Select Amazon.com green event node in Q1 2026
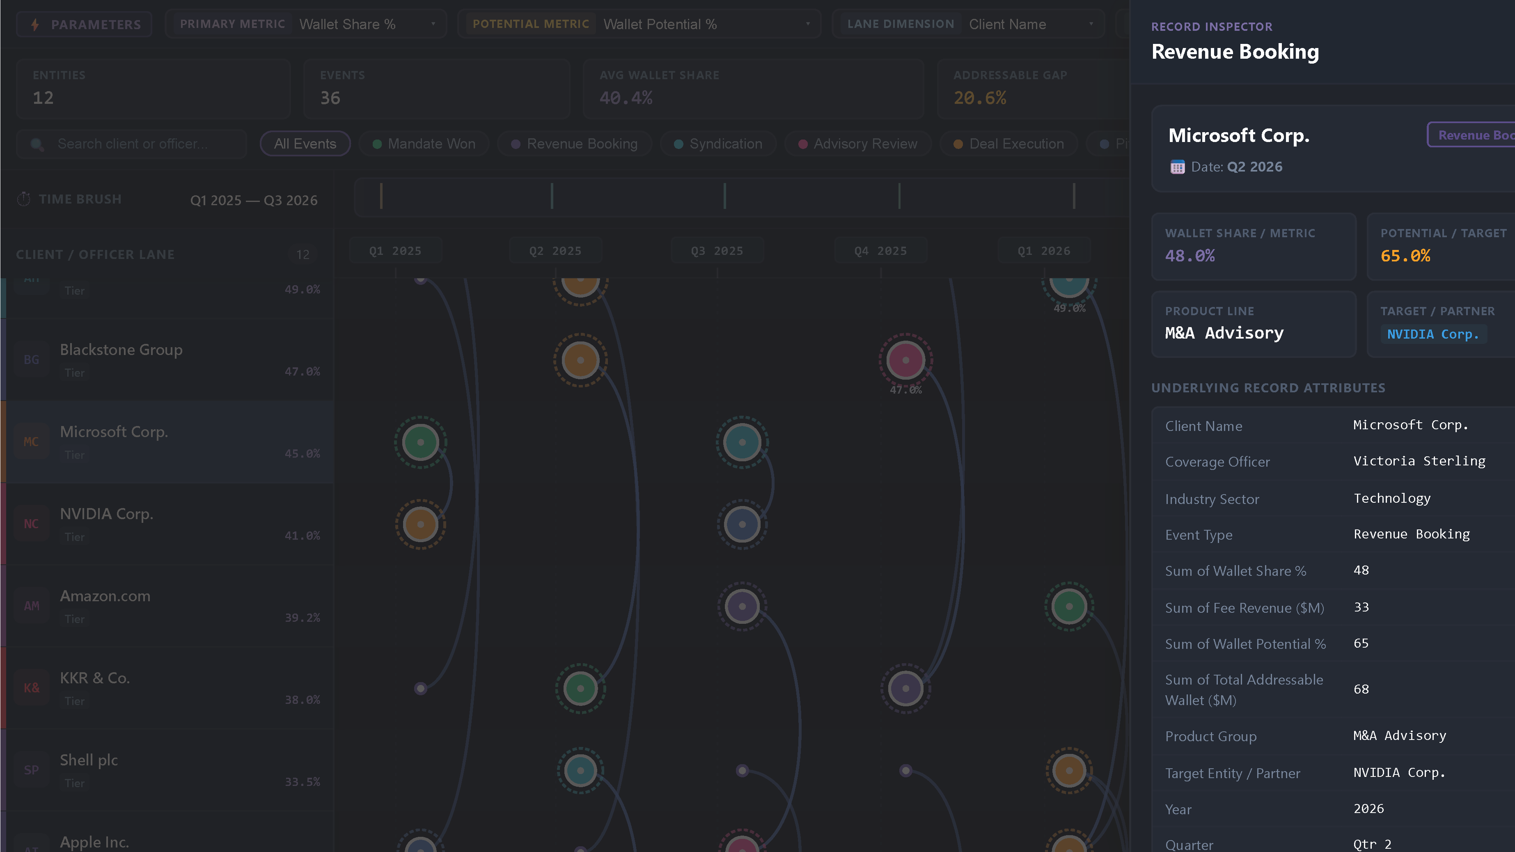The width and height of the screenshot is (1515, 852). (1069, 606)
